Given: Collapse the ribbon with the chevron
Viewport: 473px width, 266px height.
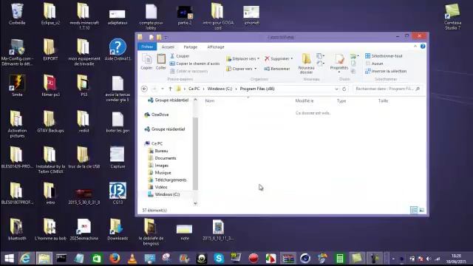Looking at the screenshot, I should 415,47.
